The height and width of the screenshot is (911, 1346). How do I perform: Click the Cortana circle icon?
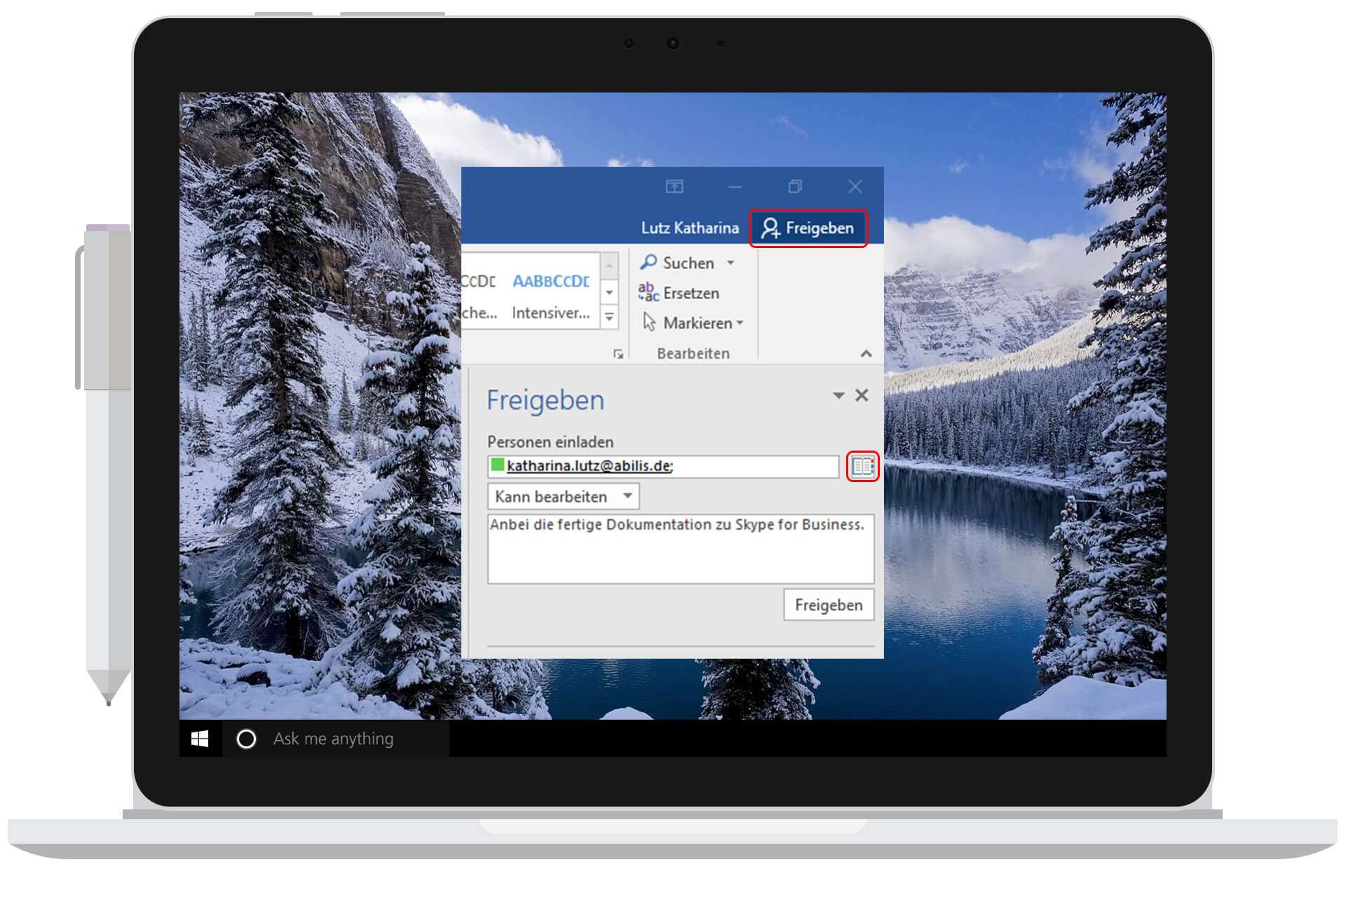(x=246, y=739)
